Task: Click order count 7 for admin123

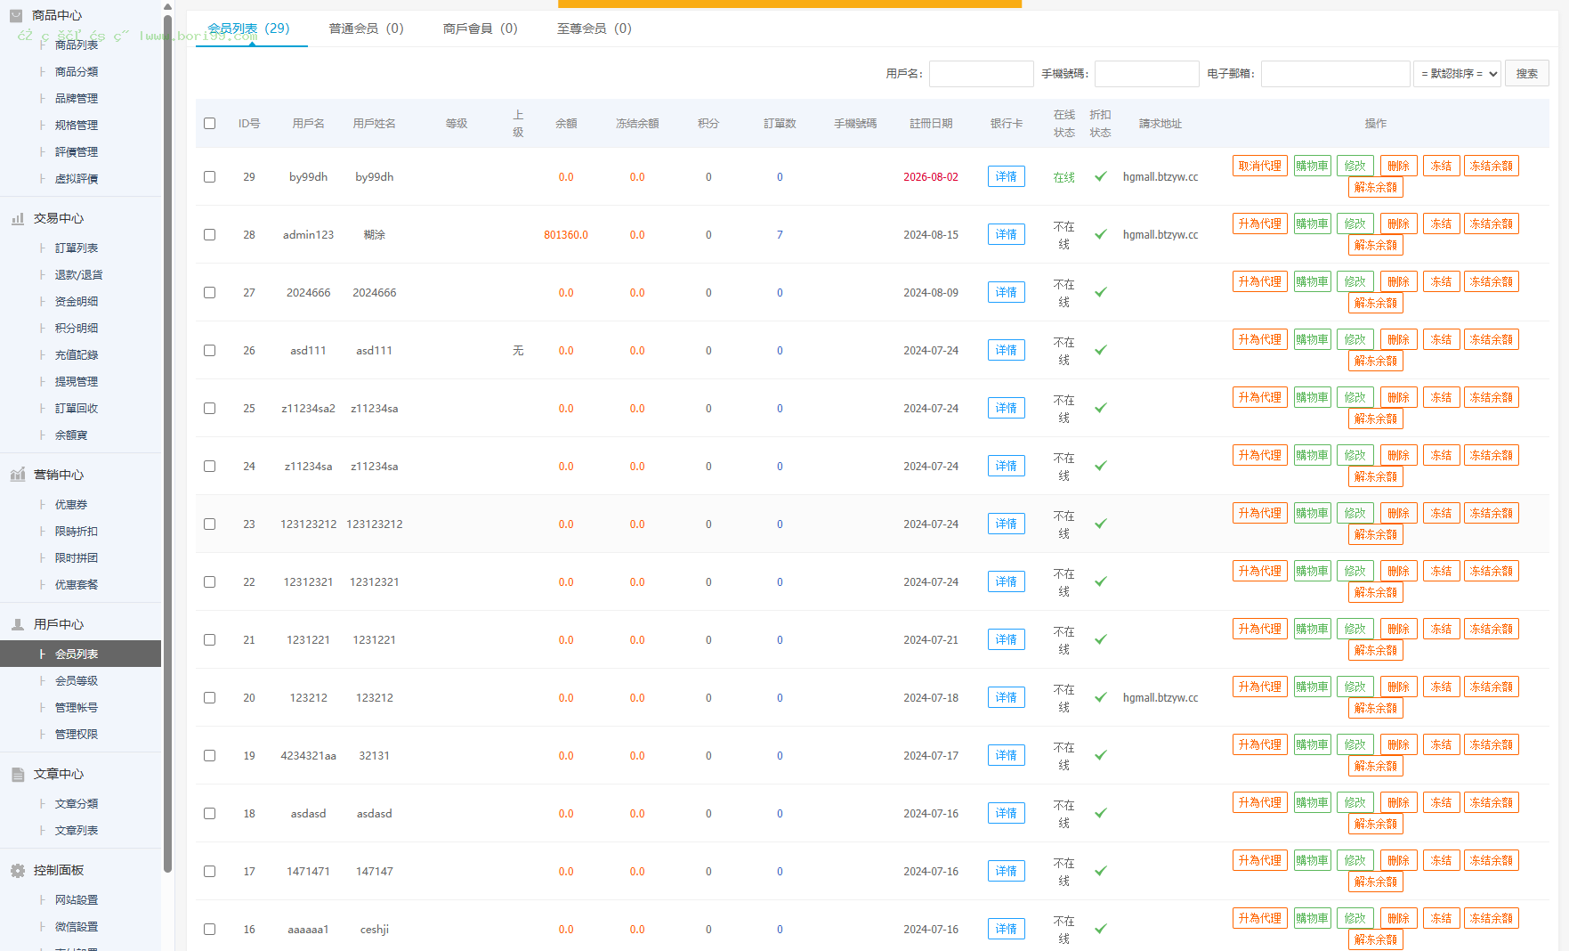Action: pos(780,235)
